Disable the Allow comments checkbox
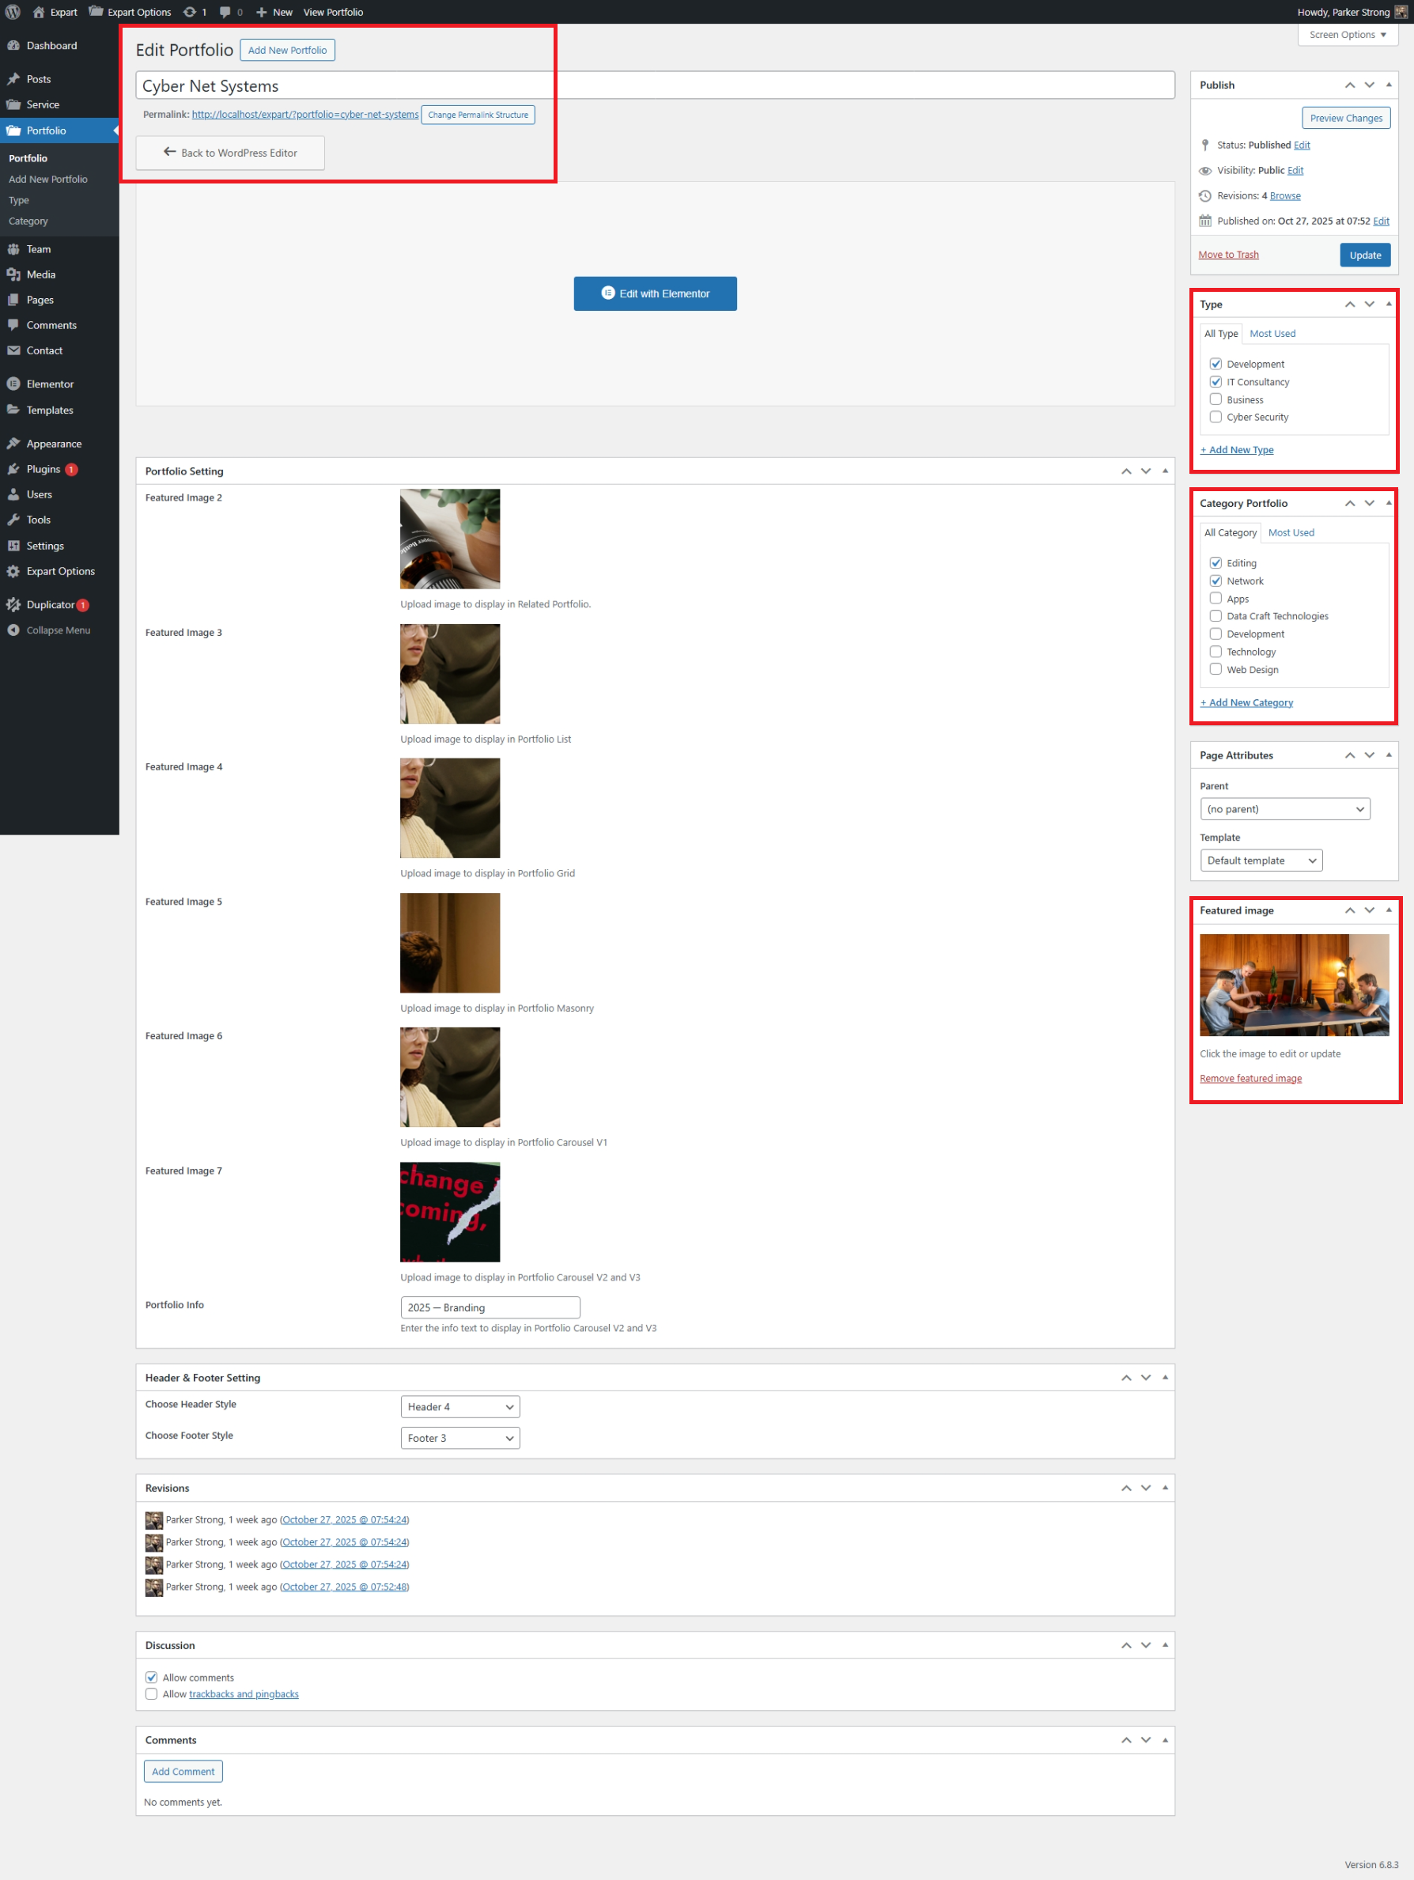 click(x=151, y=1677)
